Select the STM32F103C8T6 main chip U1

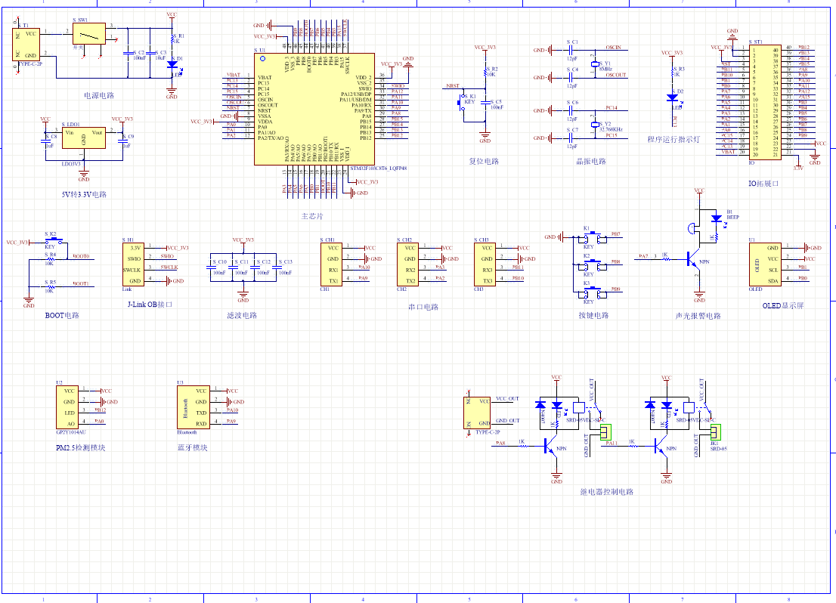pos(313,108)
